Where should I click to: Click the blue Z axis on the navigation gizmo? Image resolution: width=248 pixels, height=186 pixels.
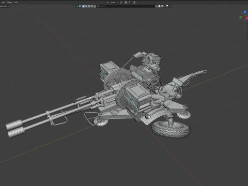coord(245,12)
